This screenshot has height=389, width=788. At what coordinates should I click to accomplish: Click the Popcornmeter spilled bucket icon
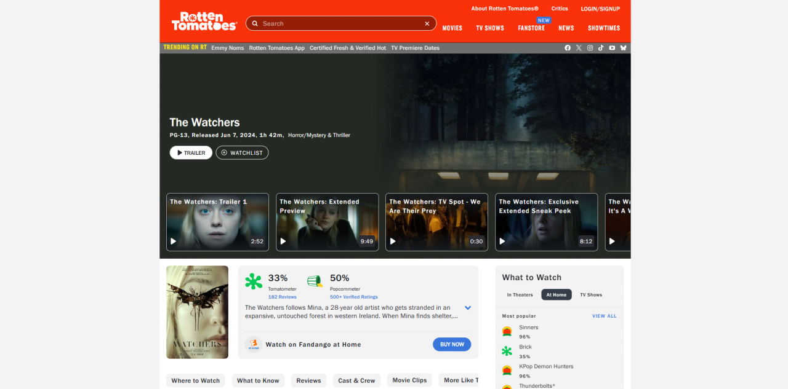coord(315,281)
